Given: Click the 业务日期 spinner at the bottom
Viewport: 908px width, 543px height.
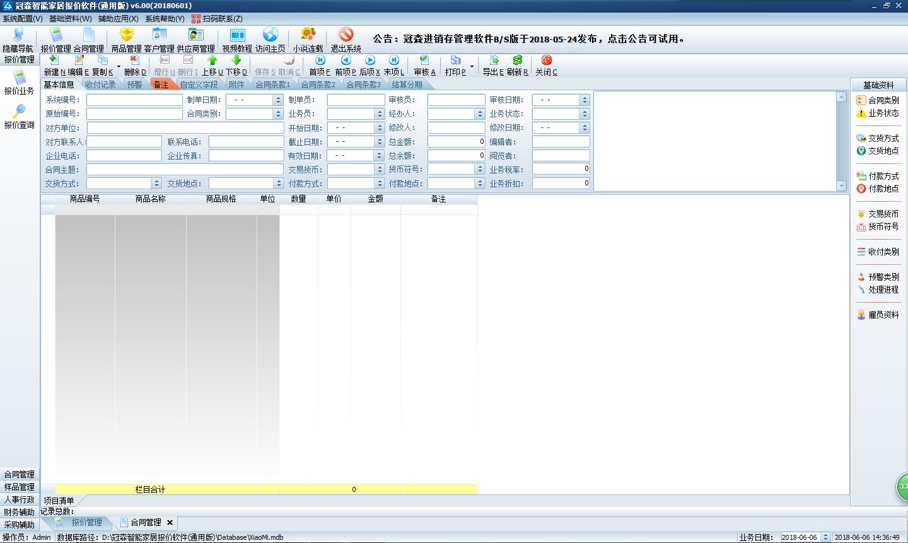Looking at the screenshot, I should pos(825,537).
